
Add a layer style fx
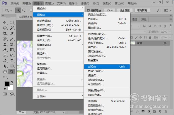138,111
